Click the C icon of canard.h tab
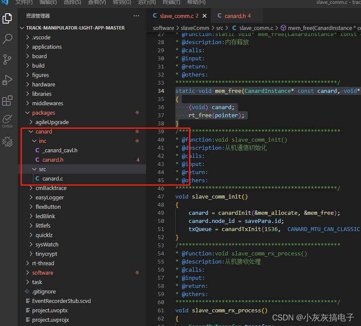 point(220,16)
